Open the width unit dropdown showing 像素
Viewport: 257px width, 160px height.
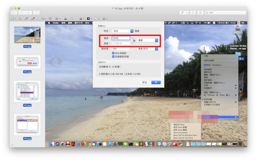(148, 40)
